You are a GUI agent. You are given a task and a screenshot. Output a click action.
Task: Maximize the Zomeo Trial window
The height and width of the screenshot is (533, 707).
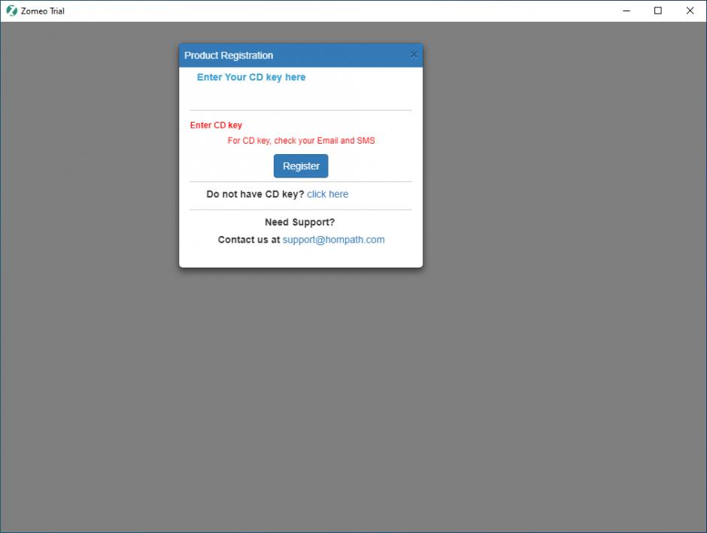click(658, 11)
